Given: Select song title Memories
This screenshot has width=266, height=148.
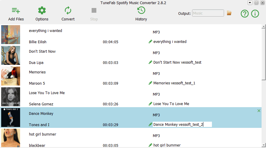Looking at the screenshot, I should click(37, 72).
